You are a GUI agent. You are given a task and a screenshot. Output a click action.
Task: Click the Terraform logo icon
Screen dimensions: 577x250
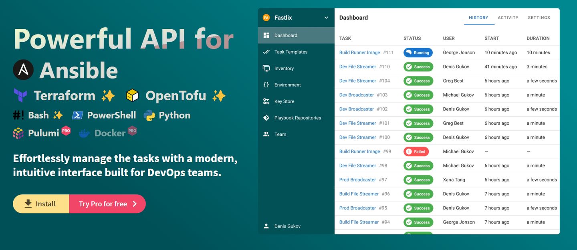(x=20, y=95)
